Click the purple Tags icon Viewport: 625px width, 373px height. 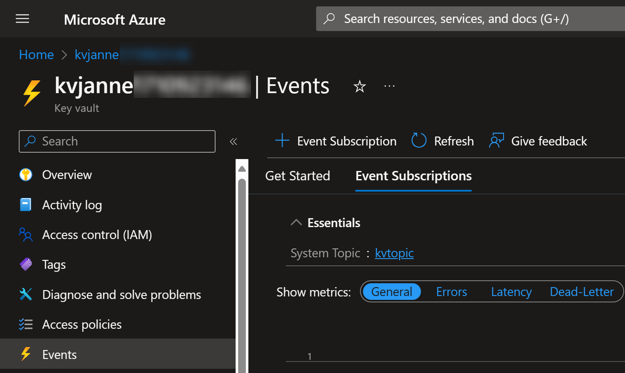pyautogui.click(x=26, y=264)
